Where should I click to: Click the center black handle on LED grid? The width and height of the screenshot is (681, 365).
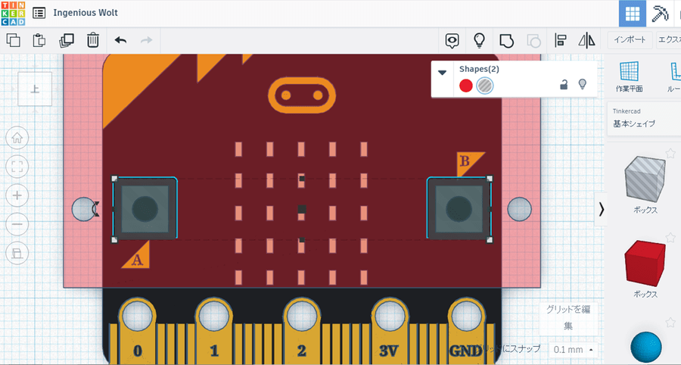pyautogui.click(x=302, y=209)
